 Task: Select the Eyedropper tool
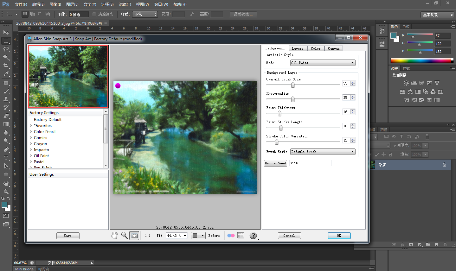6,74
